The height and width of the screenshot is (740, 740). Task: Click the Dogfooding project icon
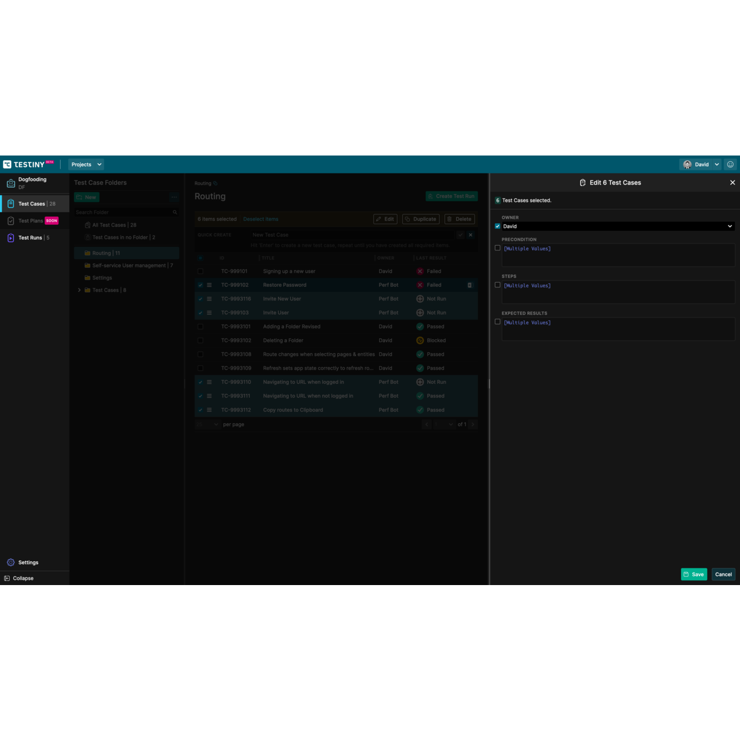click(10, 183)
